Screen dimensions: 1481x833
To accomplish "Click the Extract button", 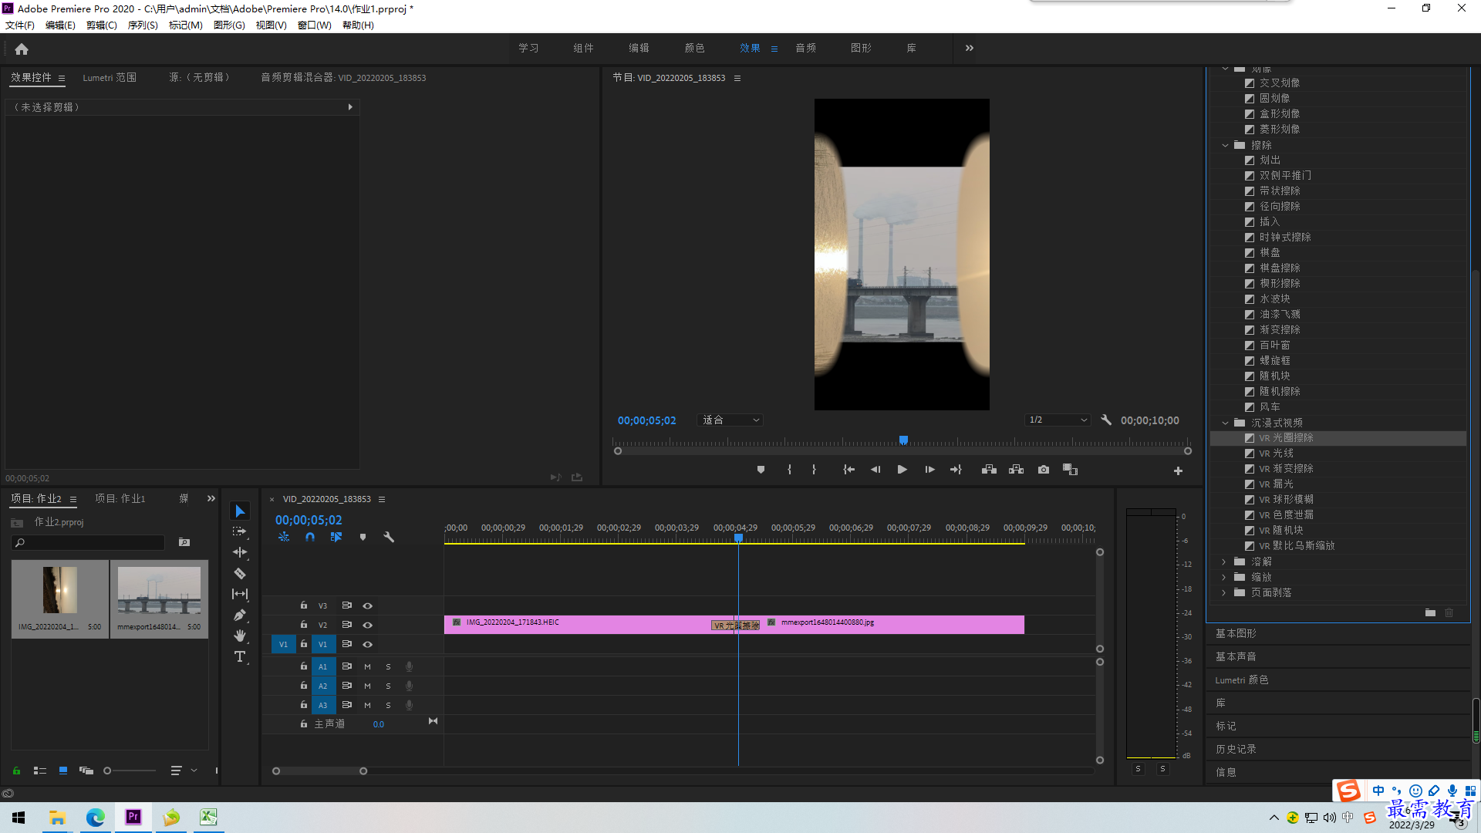I will [x=1016, y=470].
